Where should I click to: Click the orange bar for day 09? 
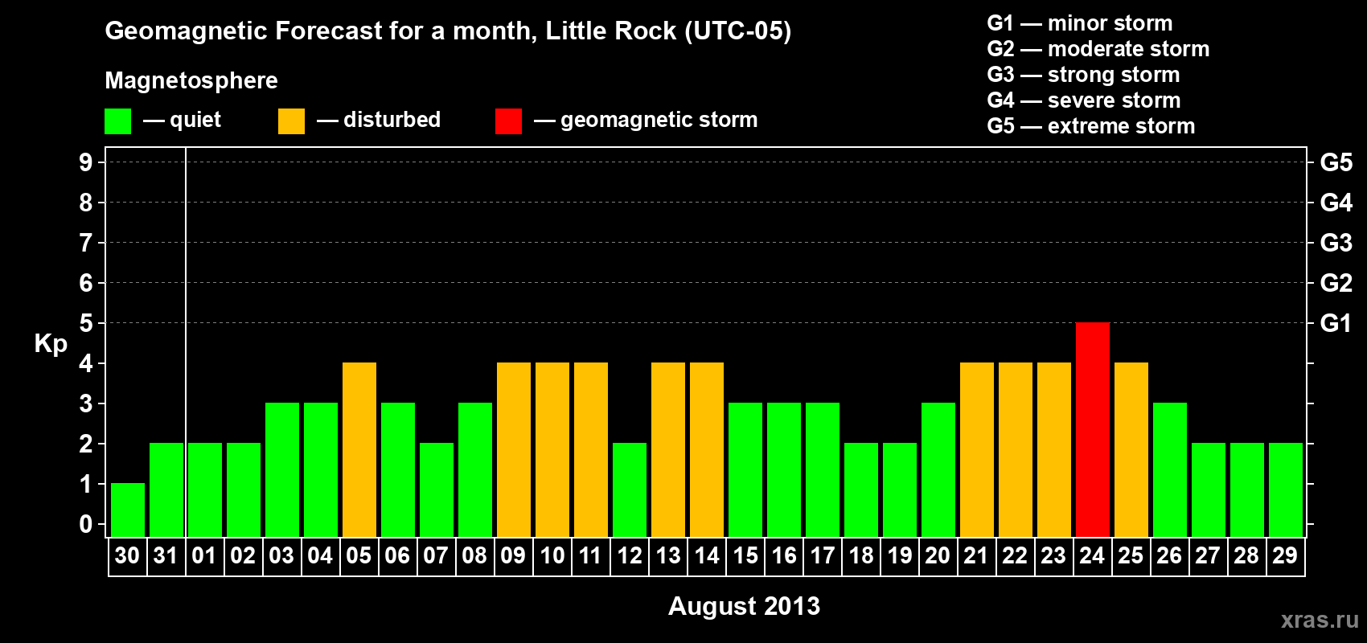[514, 449]
